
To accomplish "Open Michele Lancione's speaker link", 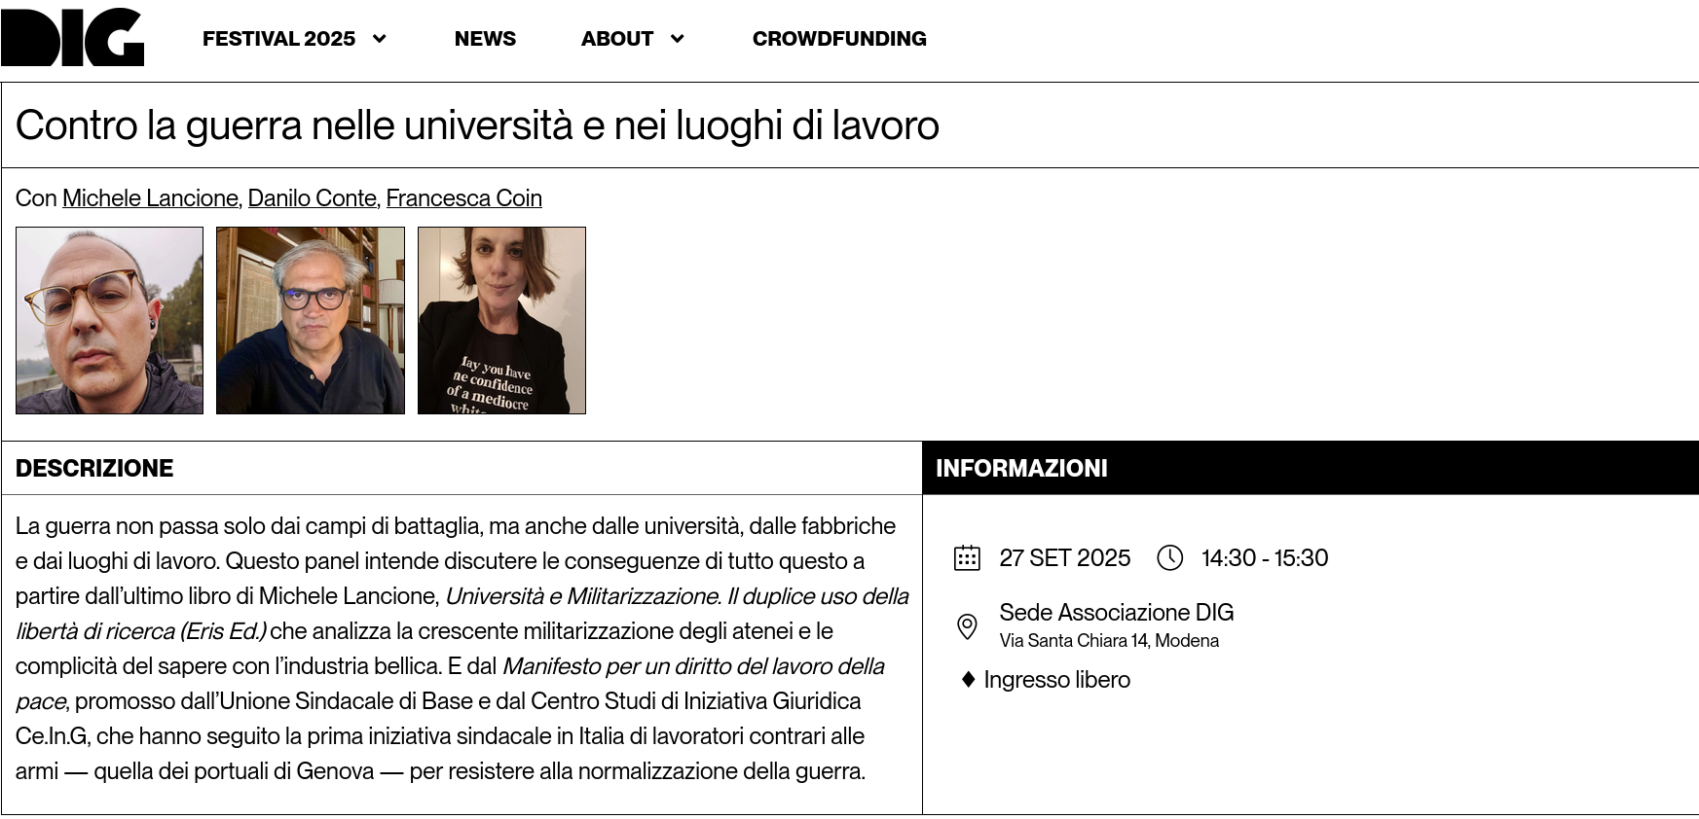I will coord(150,198).
